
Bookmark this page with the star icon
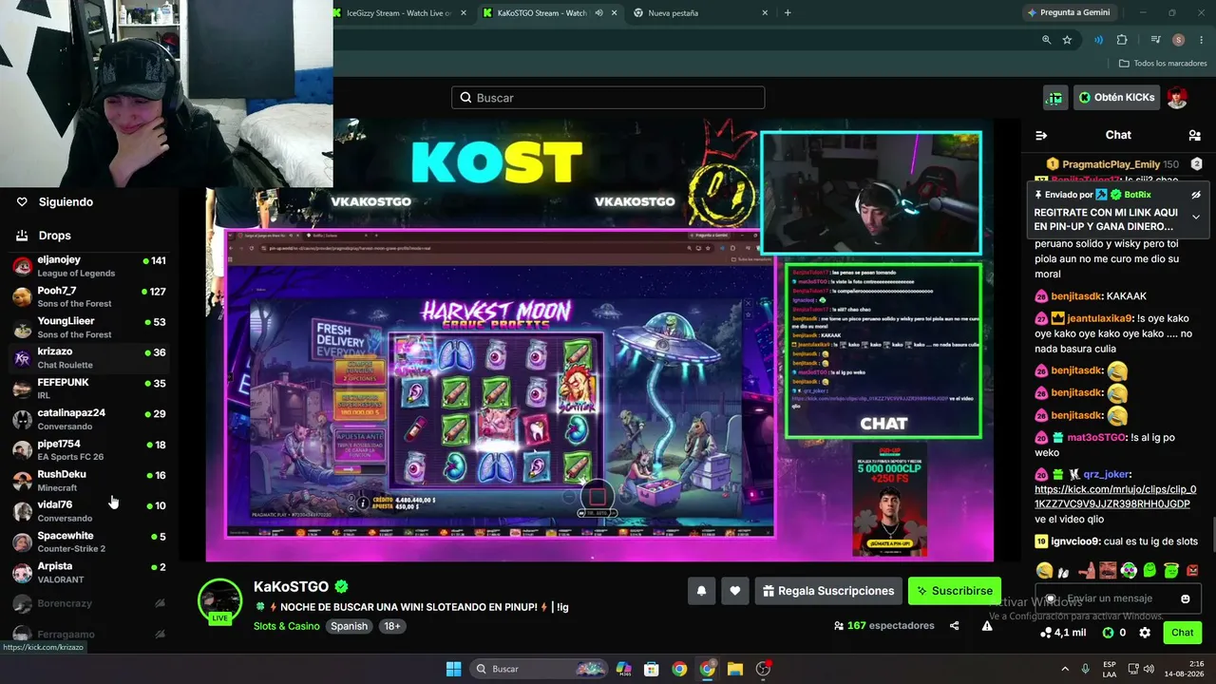(1067, 40)
